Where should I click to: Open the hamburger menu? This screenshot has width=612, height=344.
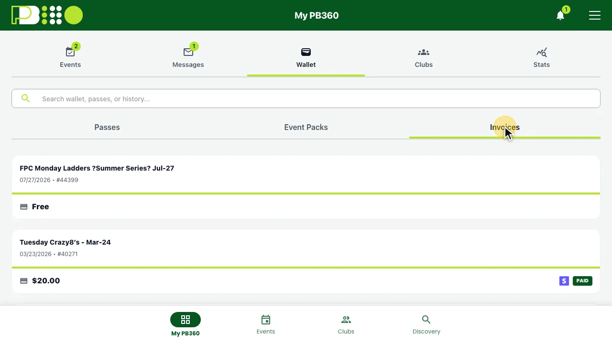pyautogui.click(x=595, y=15)
